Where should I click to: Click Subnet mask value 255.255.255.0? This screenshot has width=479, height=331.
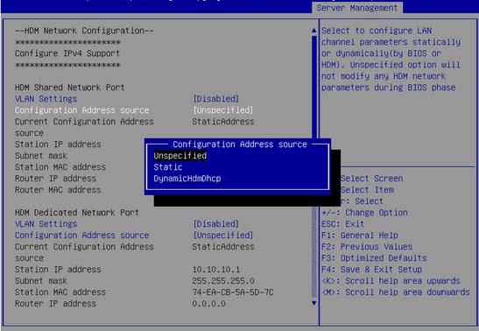tap(223, 281)
